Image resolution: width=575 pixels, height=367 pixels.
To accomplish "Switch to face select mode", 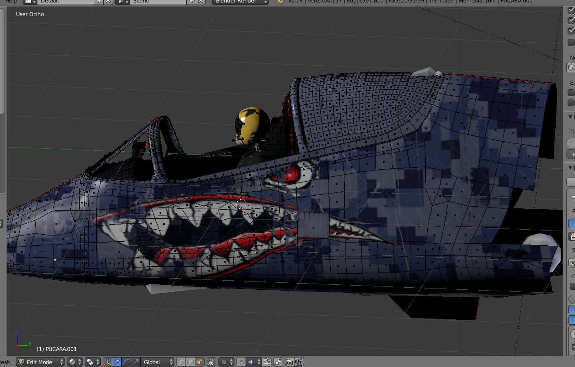I will (x=200, y=362).
